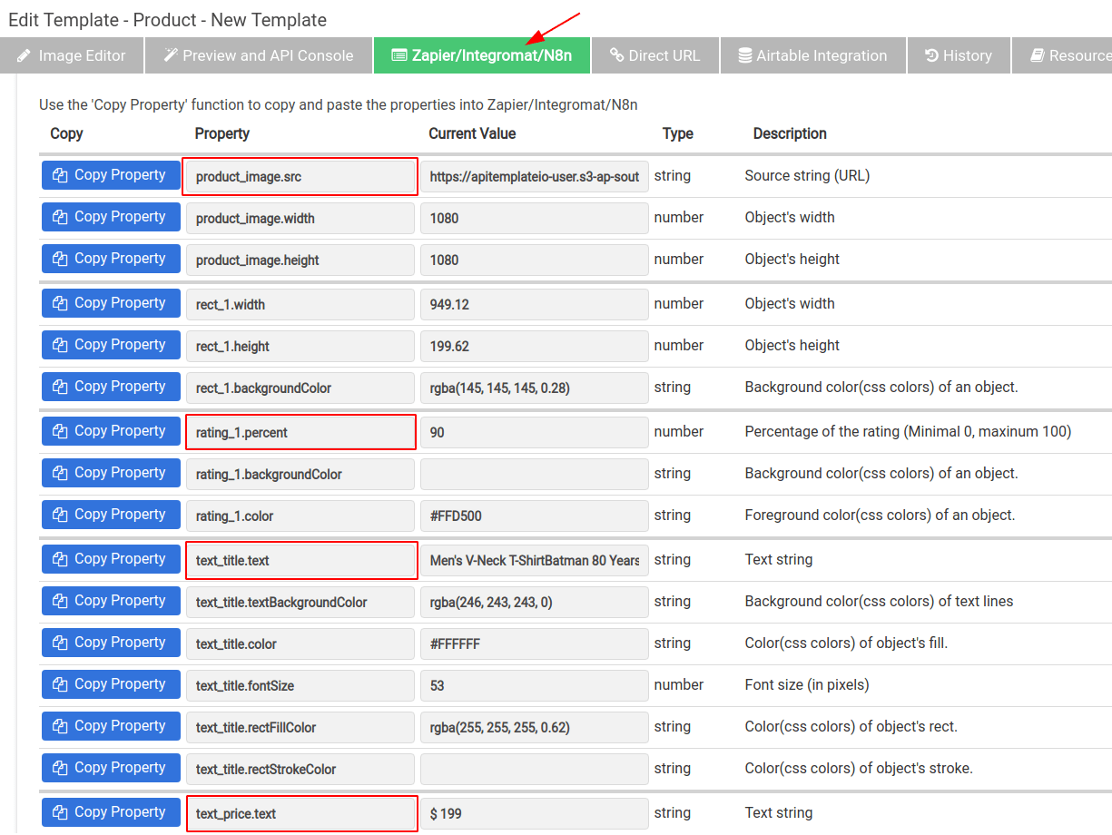Image resolution: width=1112 pixels, height=835 pixels.
Task: Click the empty rating_1.backgroundColor value field
Action: point(535,475)
